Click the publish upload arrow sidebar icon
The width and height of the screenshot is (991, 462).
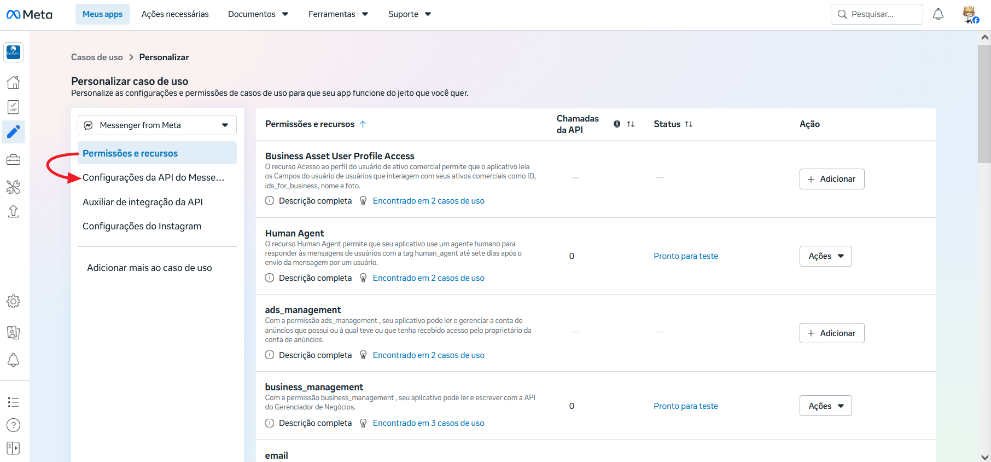14,211
